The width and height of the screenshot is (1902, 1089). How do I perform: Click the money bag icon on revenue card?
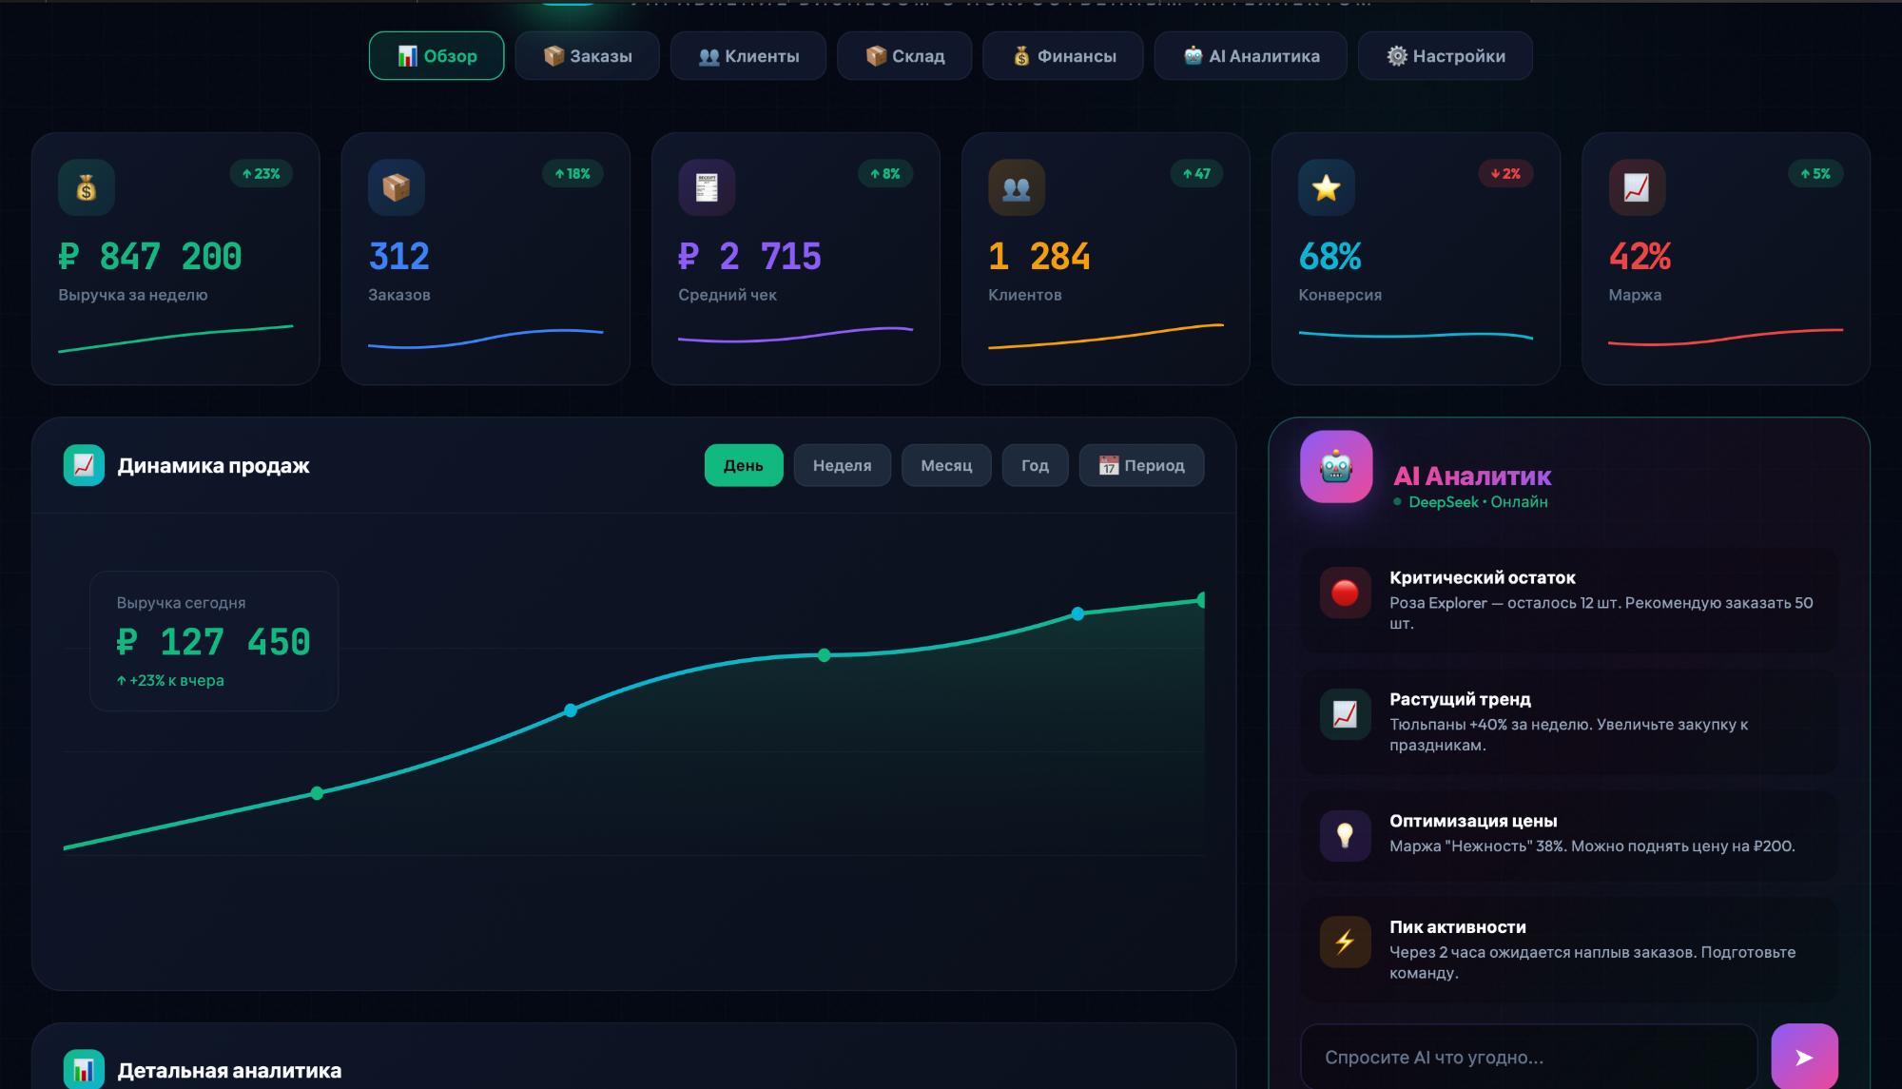click(x=87, y=187)
